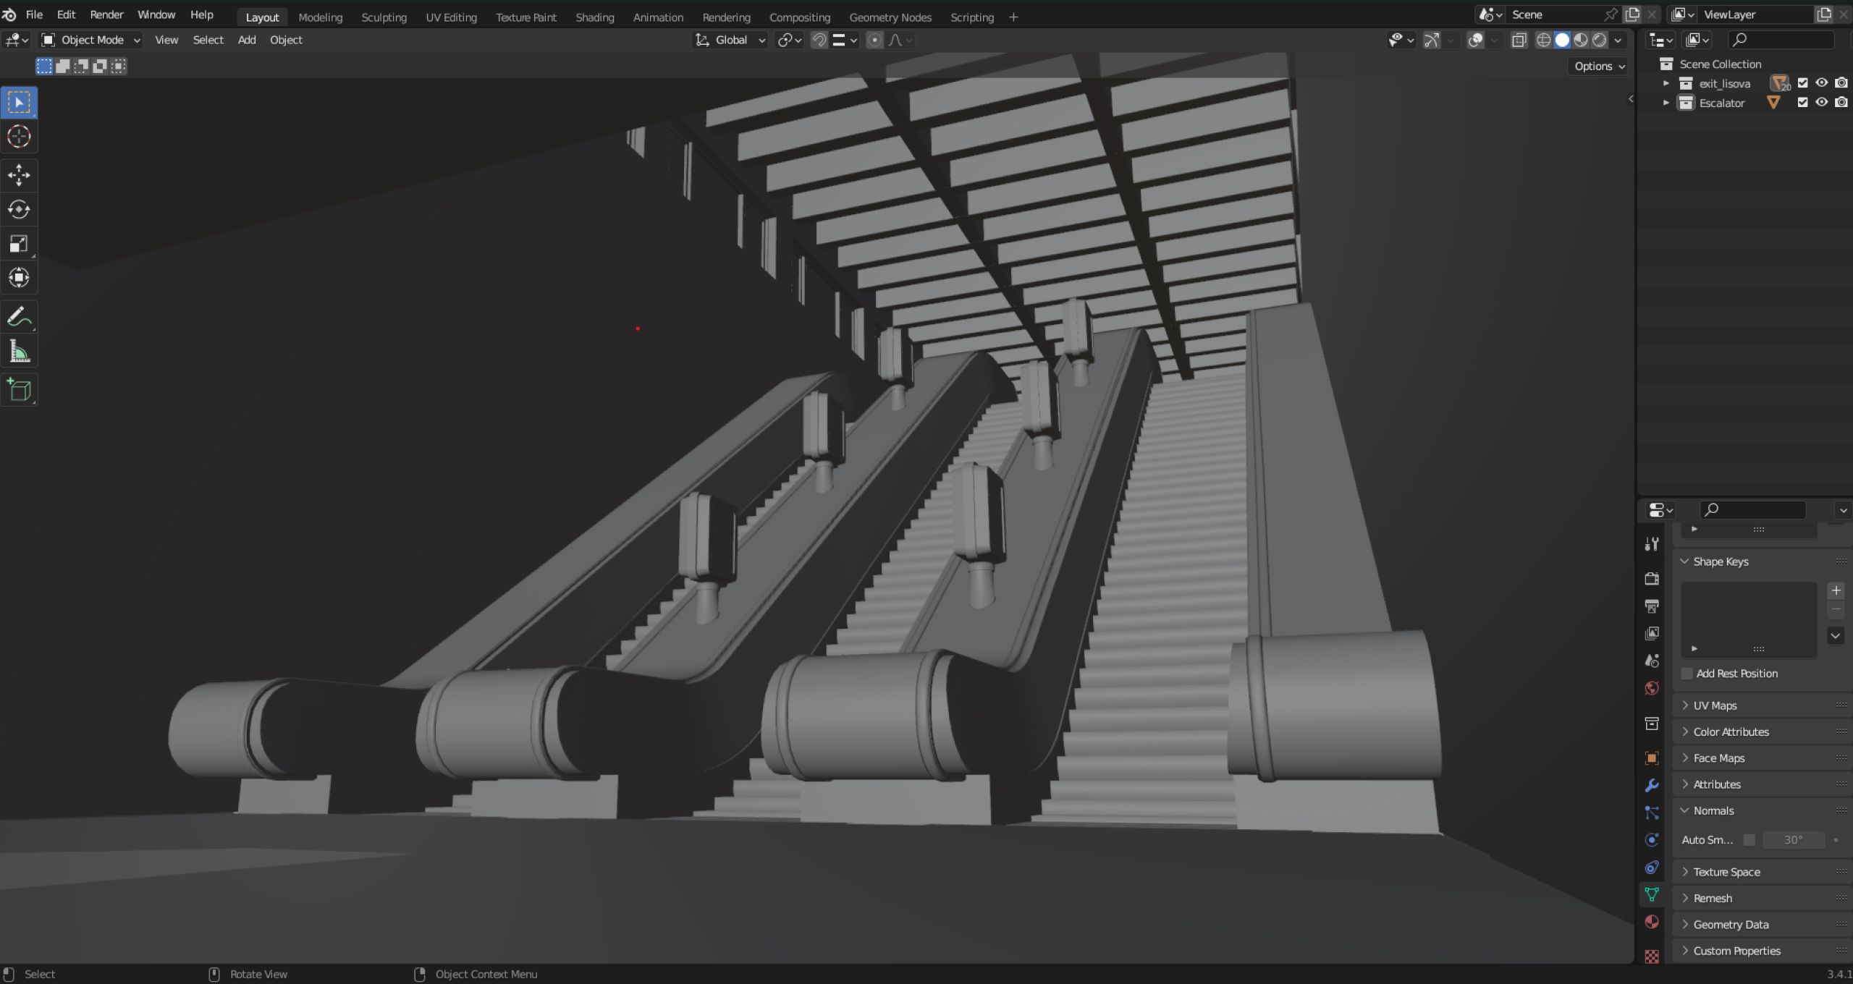Expand the UV Maps panel
1853x984 pixels.
pyautogui.click(x=1715, y=705)
